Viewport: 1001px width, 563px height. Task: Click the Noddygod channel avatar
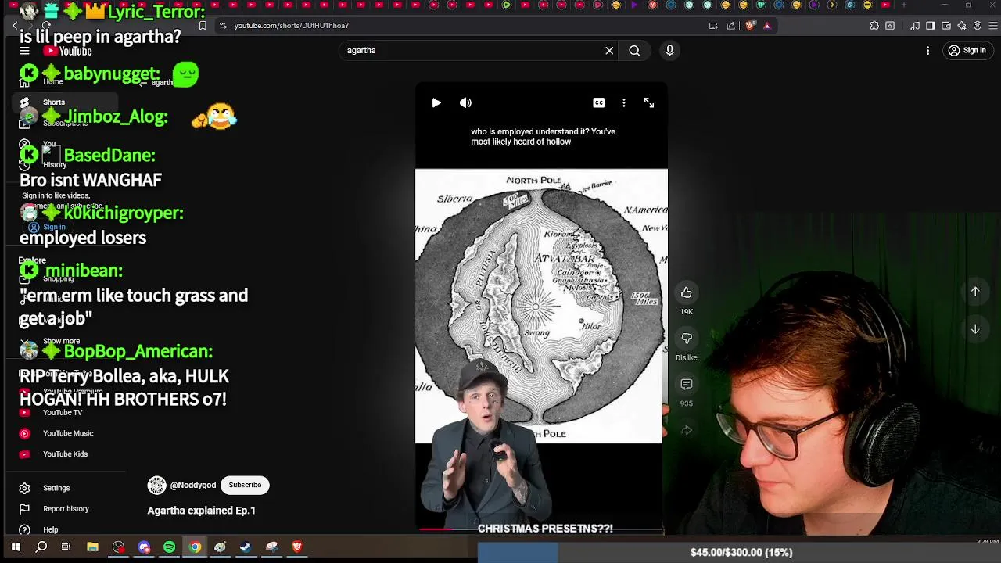point(156,485)
